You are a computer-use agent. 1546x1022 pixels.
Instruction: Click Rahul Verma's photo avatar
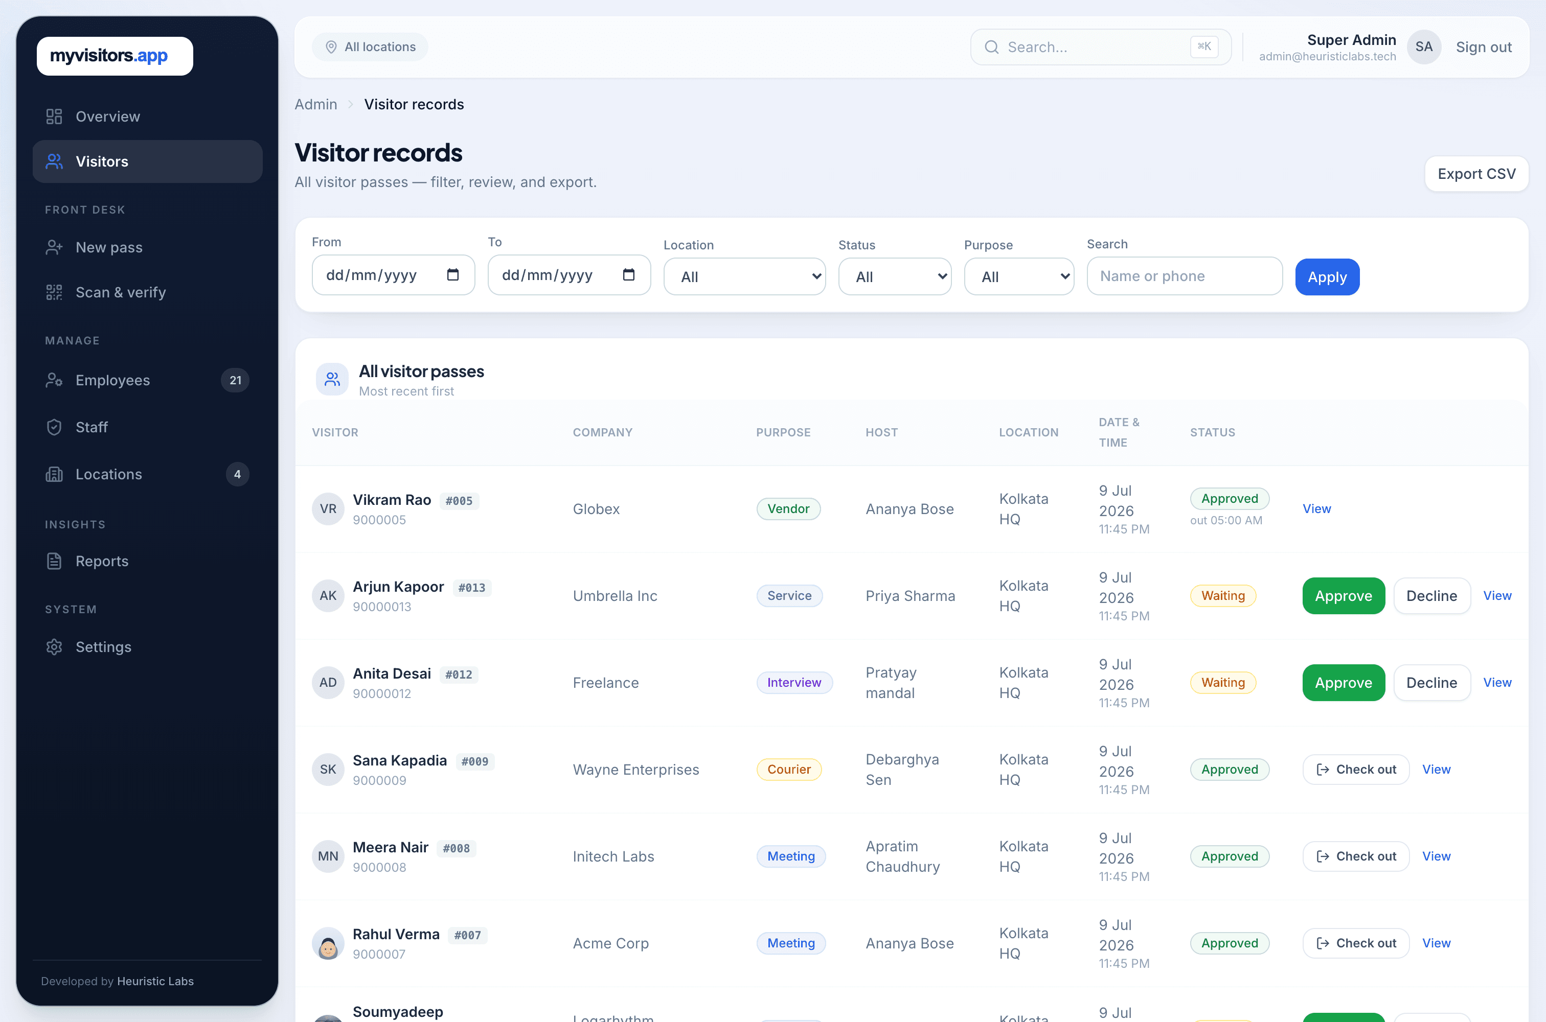pyautogui.click(x=328, y=943)
